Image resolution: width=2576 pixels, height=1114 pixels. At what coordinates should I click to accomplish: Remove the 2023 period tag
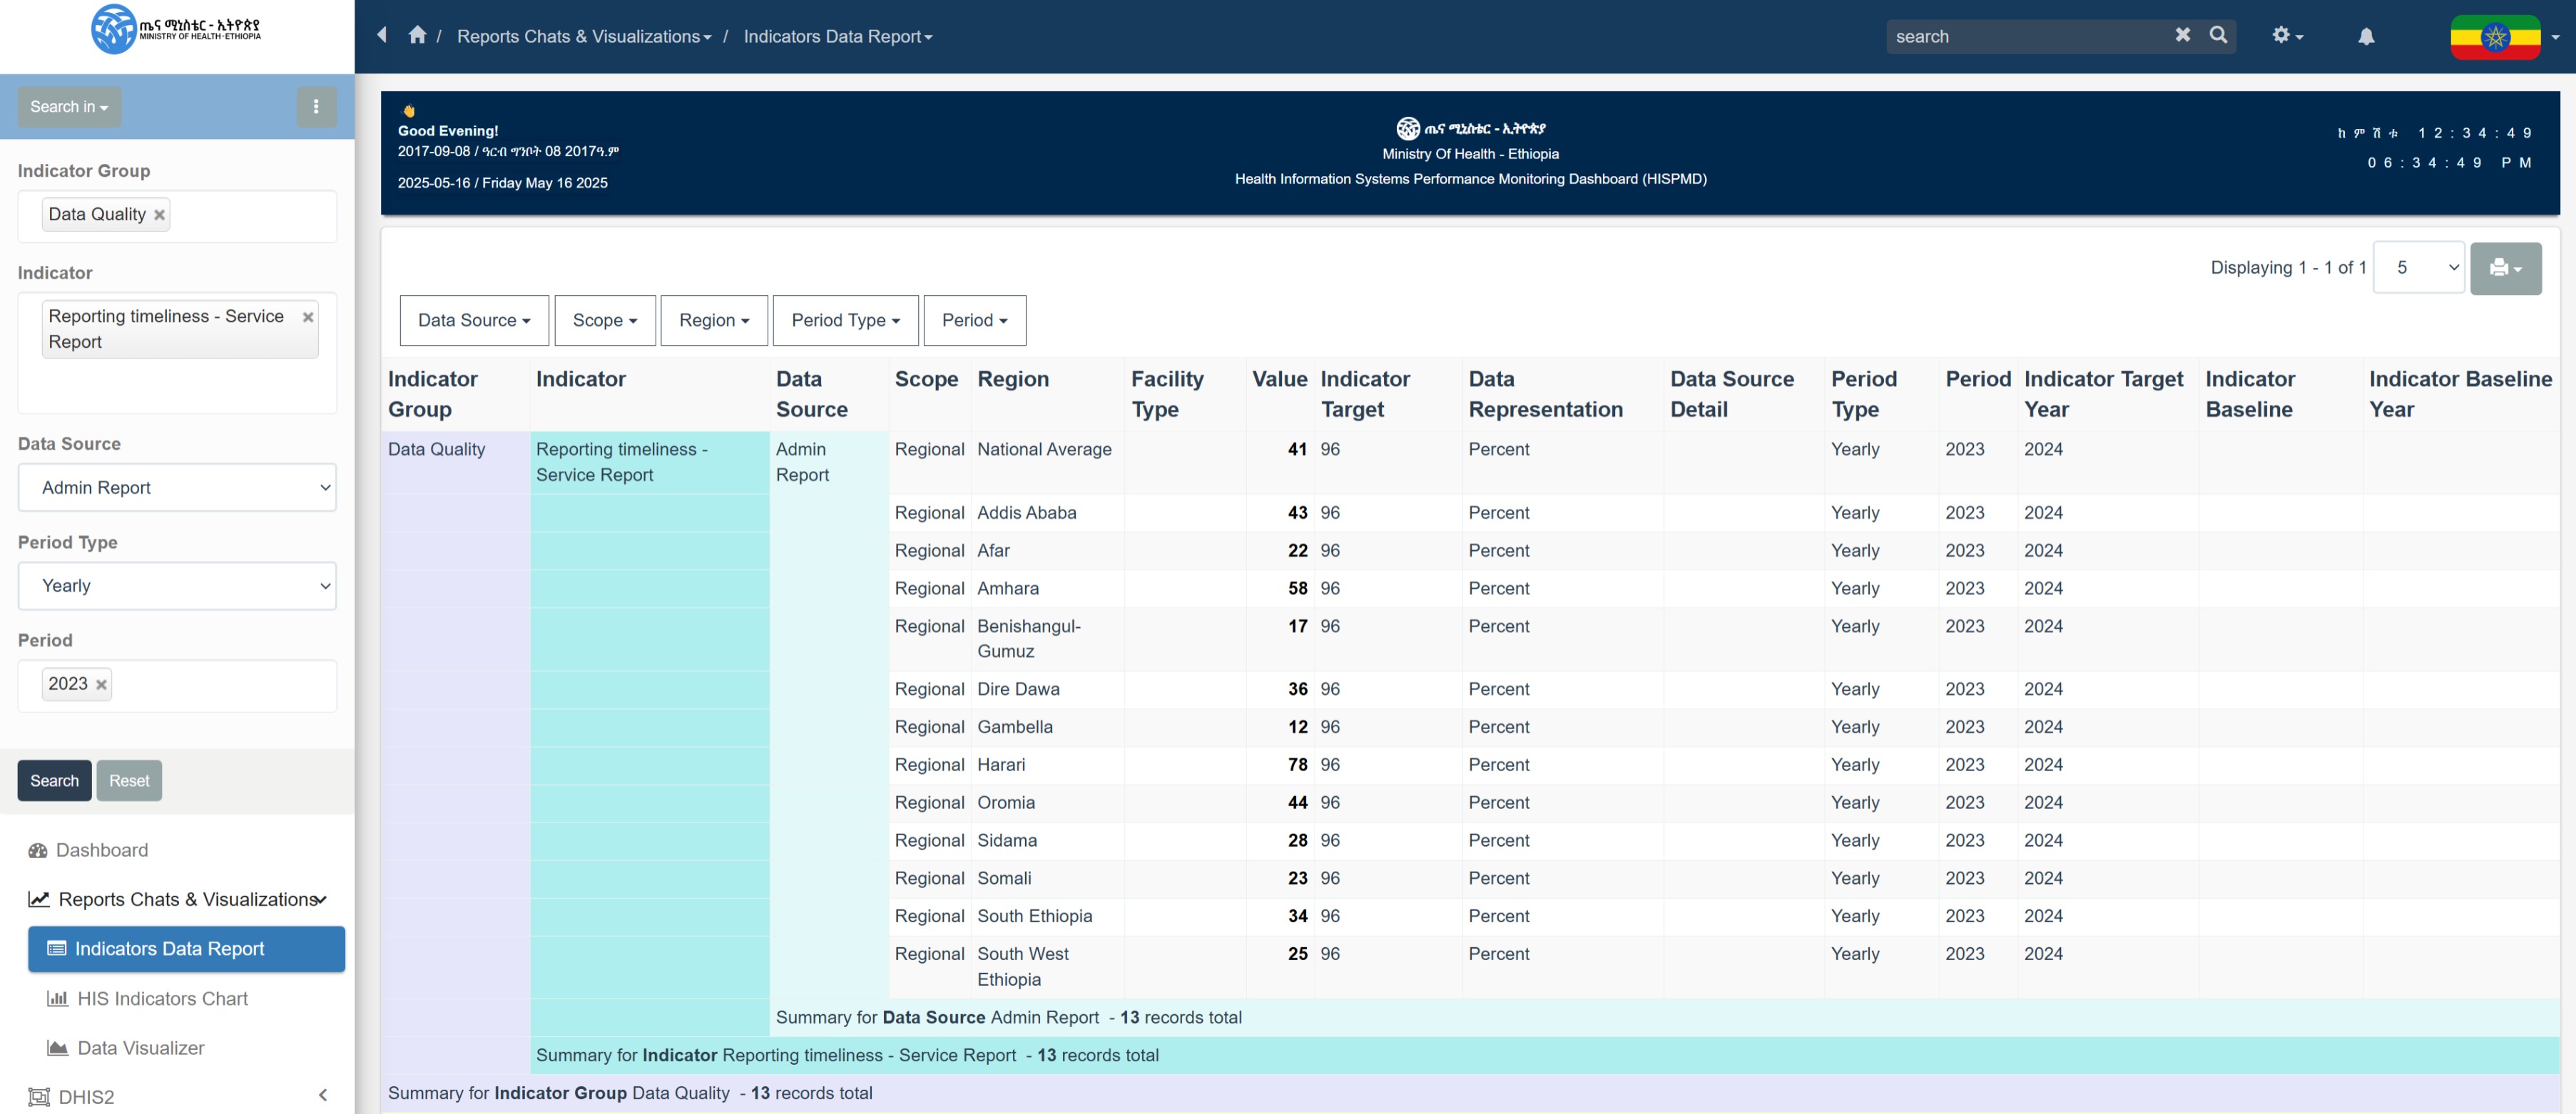pos(101,684)
